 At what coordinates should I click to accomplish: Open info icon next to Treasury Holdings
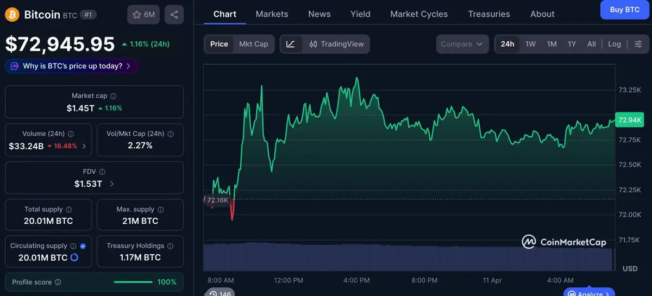(170, 246)
